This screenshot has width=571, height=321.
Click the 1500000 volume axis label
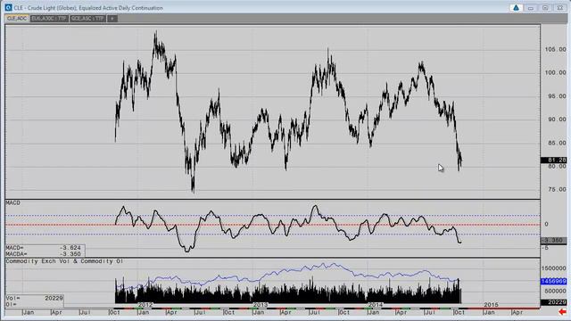coord(553,267)
